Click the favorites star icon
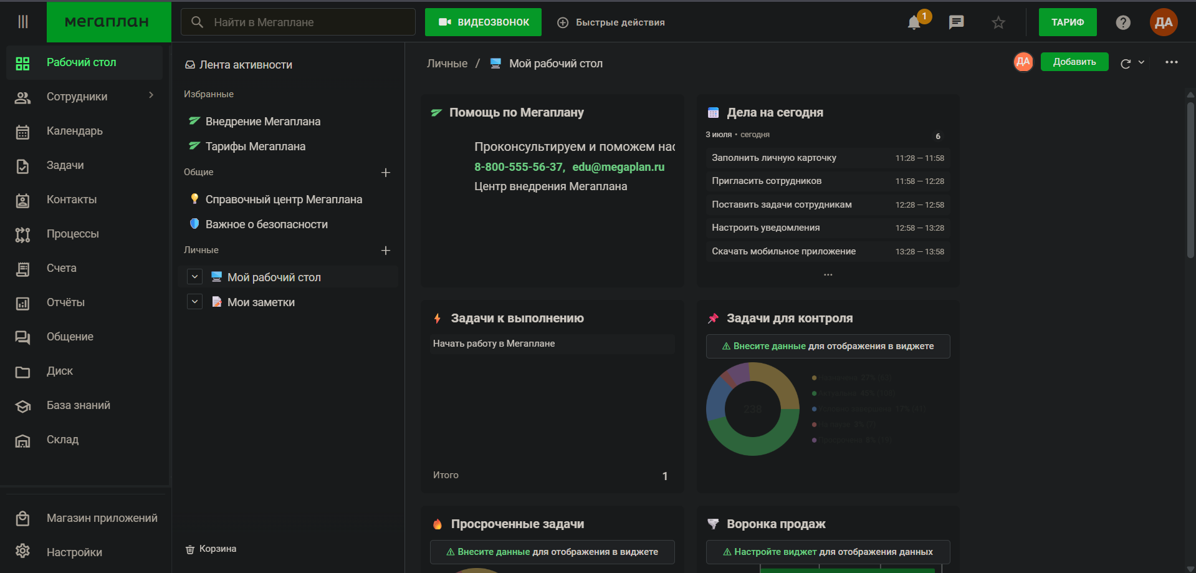 [x=998, y=22]
